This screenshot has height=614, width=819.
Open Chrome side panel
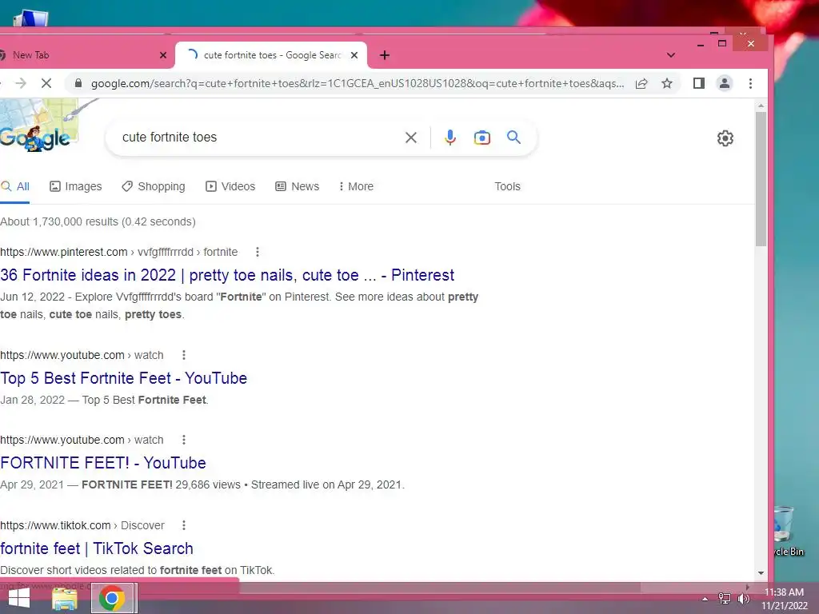699,83
